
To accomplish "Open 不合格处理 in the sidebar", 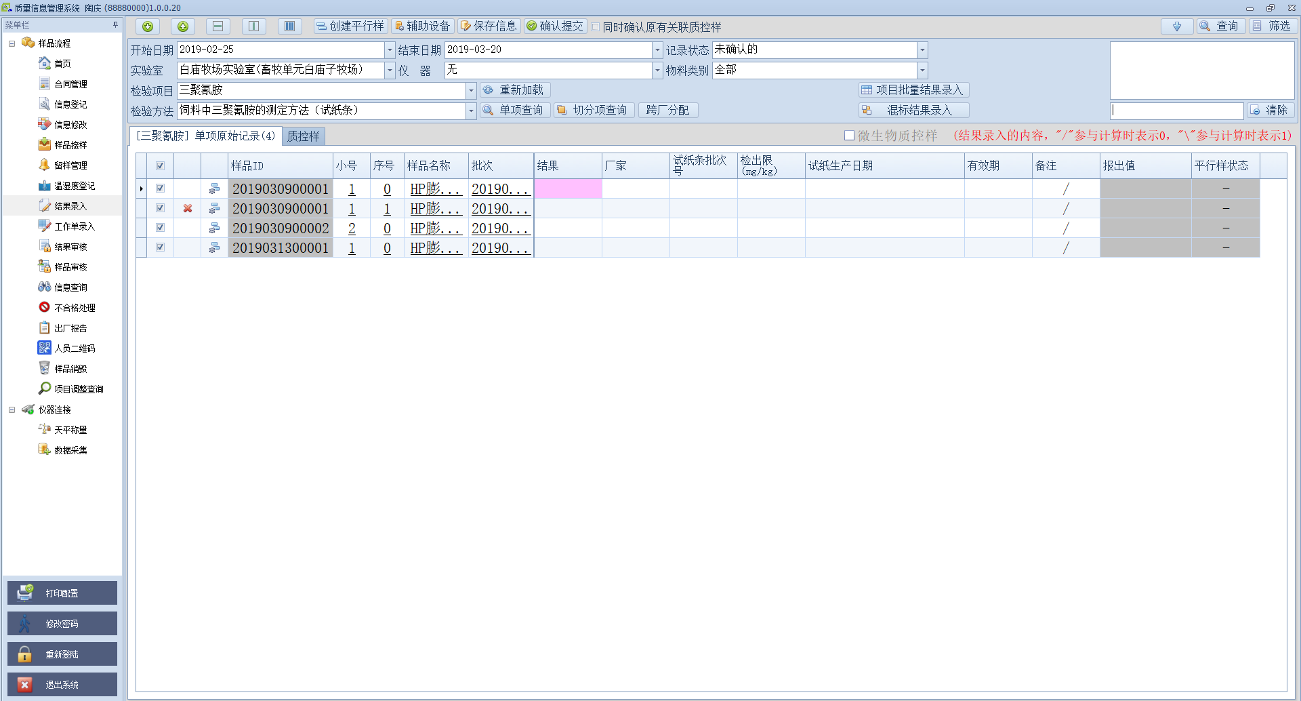I will coord(75,308).
